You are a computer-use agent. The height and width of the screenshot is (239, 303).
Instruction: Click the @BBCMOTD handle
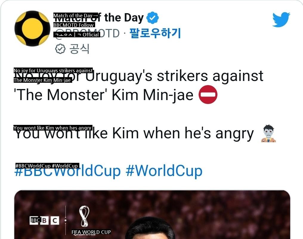[x=86, y=33]
